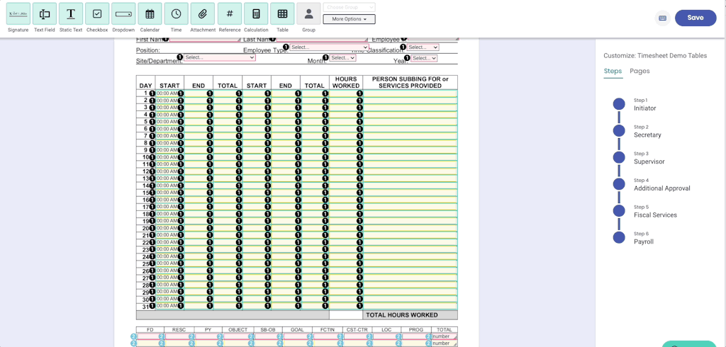Switch to the Steps tab
The width and height of the screenshot is (726, 347).
point(613,72)
